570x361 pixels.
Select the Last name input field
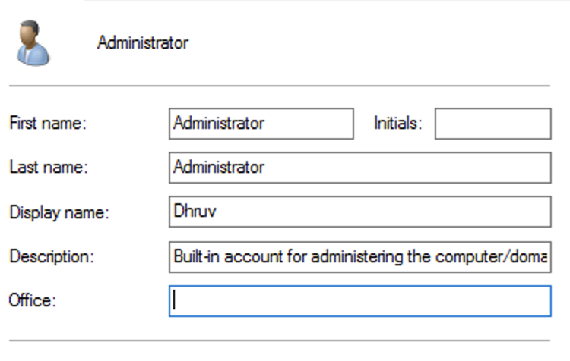click(x=359, y=168)
